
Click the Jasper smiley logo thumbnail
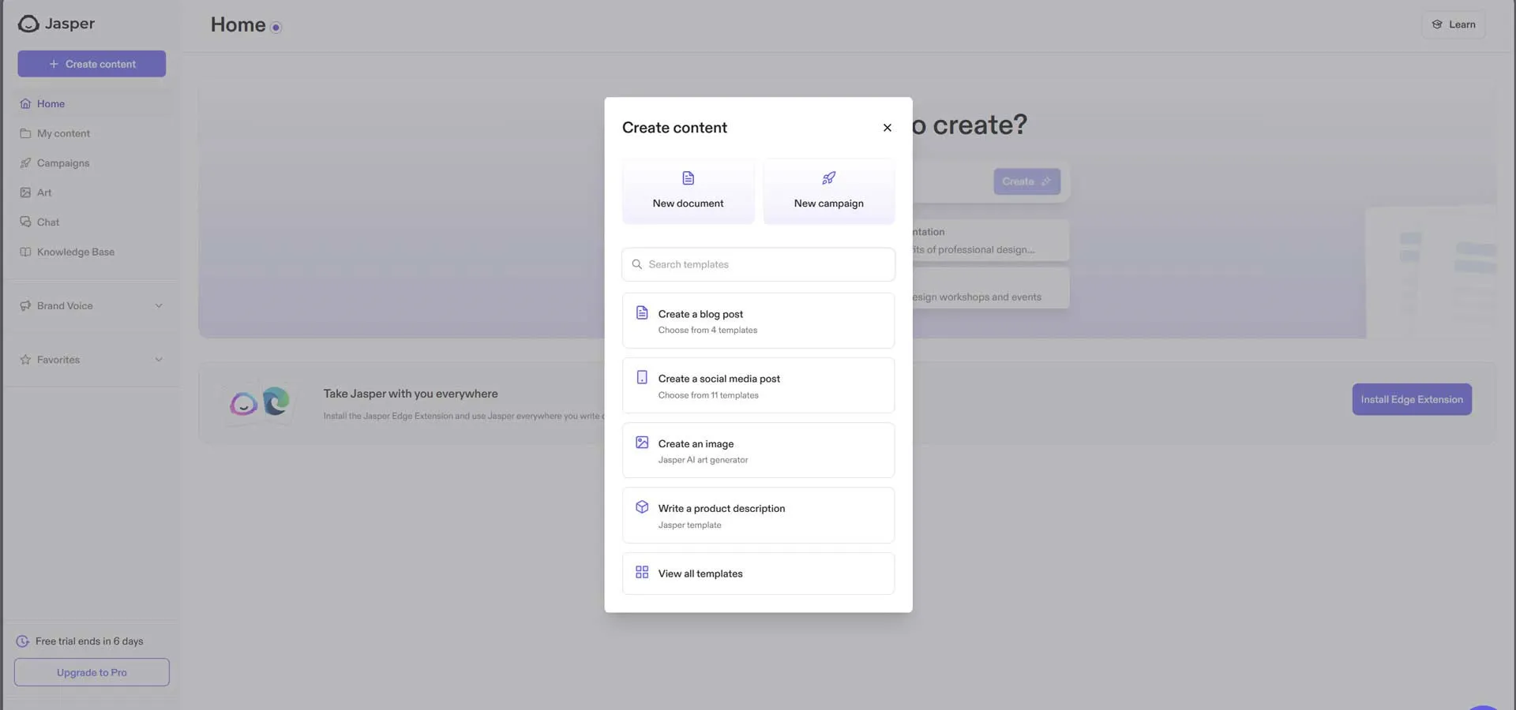point(243,405)
